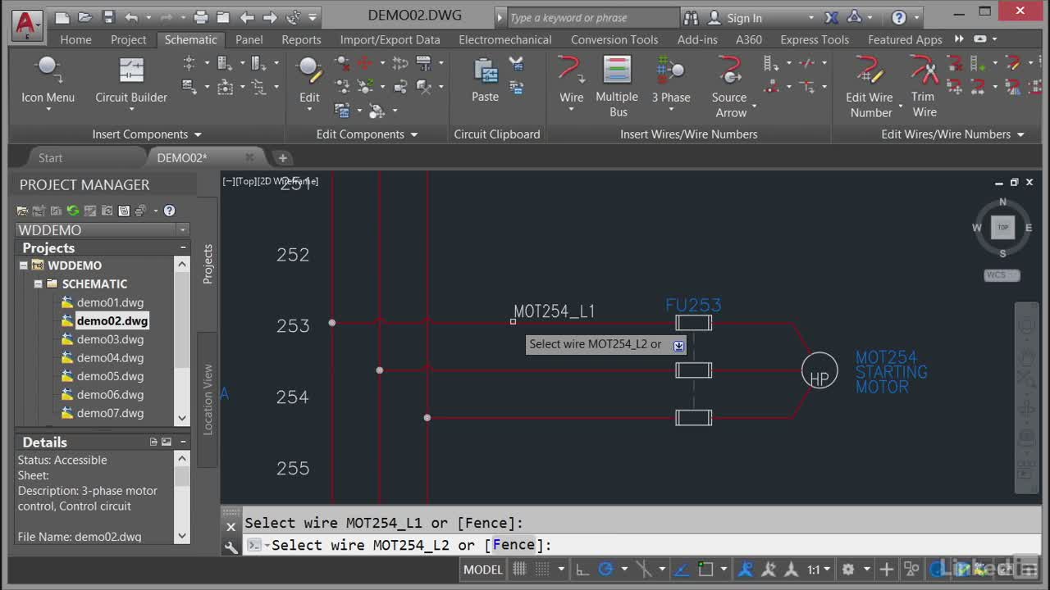
Task: Add a new drawing tab with plus
Action: tap(282, 157)
